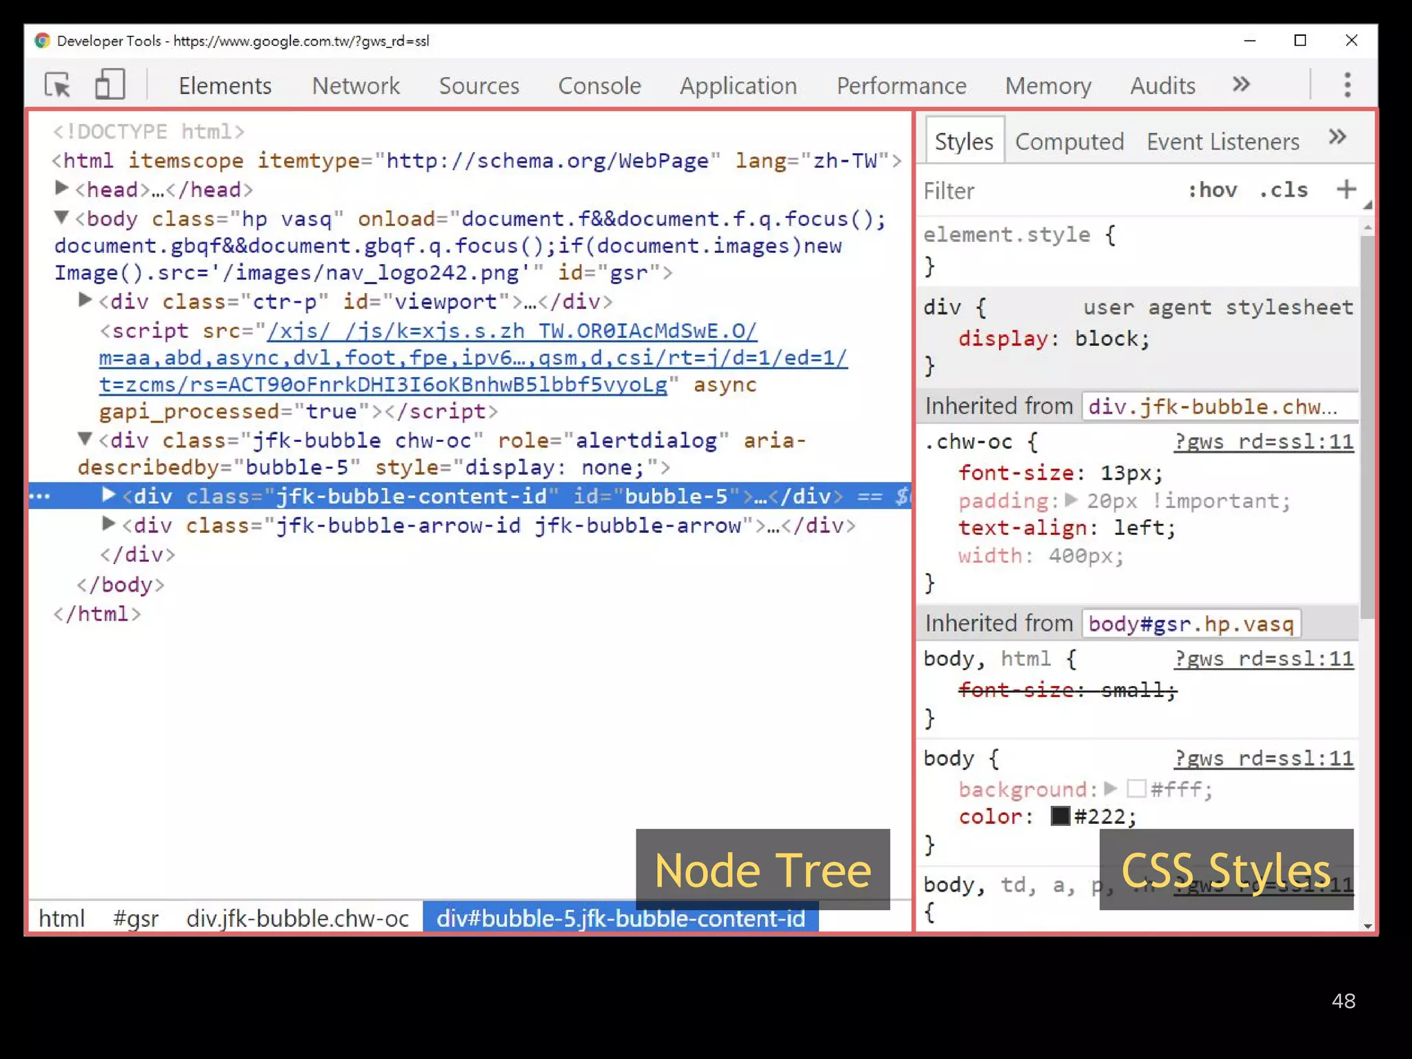Show more DevTools panels chevron
The image size is (1412, 1059).
1241,84
